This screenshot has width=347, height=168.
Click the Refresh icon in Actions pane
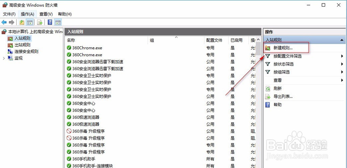click(x=268, y=88)
